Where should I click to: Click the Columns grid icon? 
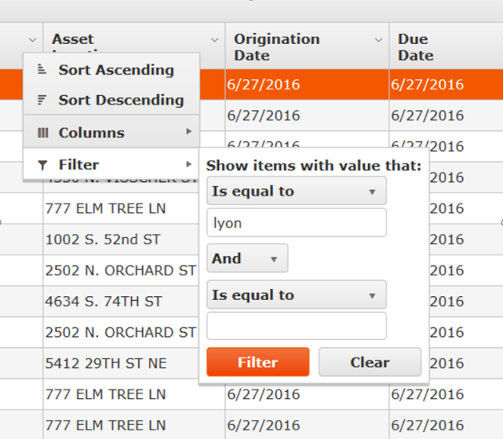pos(43,132)
